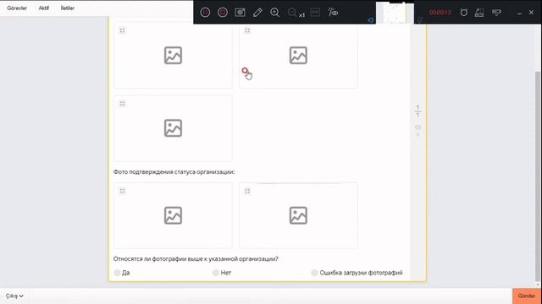Screen dimensions: 542x304
Task: Open the second status confirmation image placeholder
Action: pos(298,215)
